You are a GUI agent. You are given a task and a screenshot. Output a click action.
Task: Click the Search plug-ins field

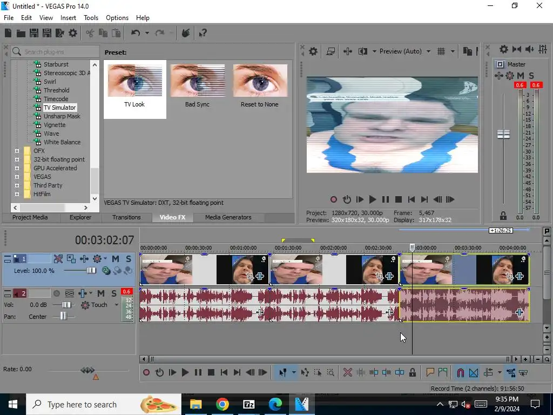55,52
